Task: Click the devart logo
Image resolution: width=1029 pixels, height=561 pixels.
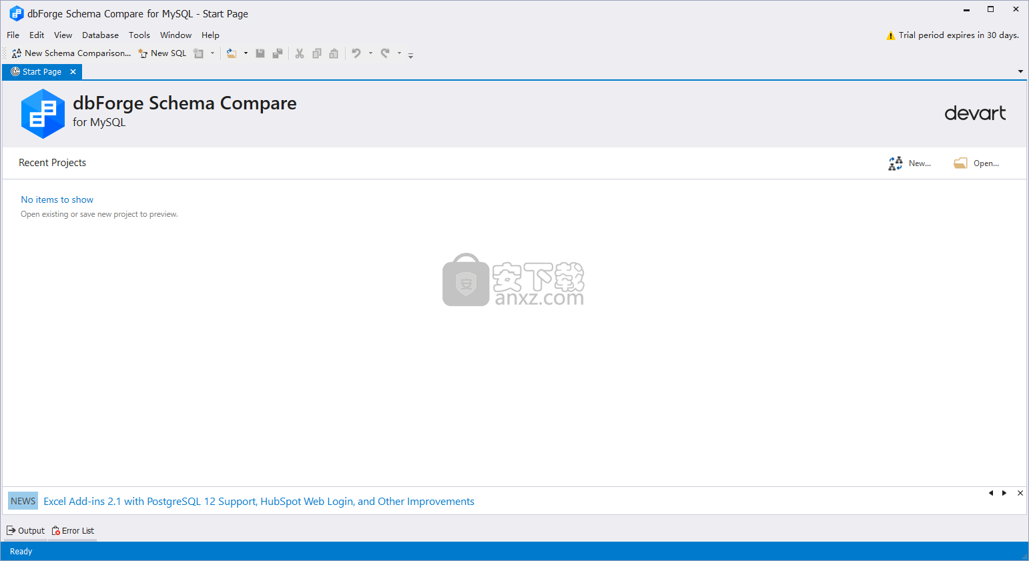Action: tap(975, 113)
